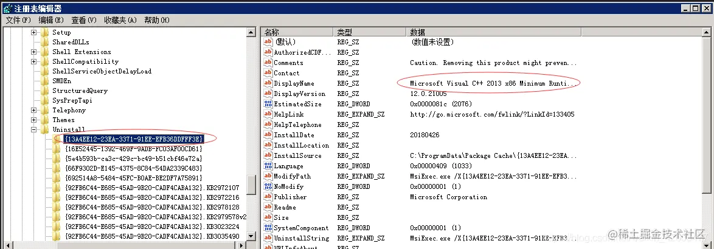Expand the Shell Extensions tree node
Screen dimensions: 714x249
(x=33, y=52)
